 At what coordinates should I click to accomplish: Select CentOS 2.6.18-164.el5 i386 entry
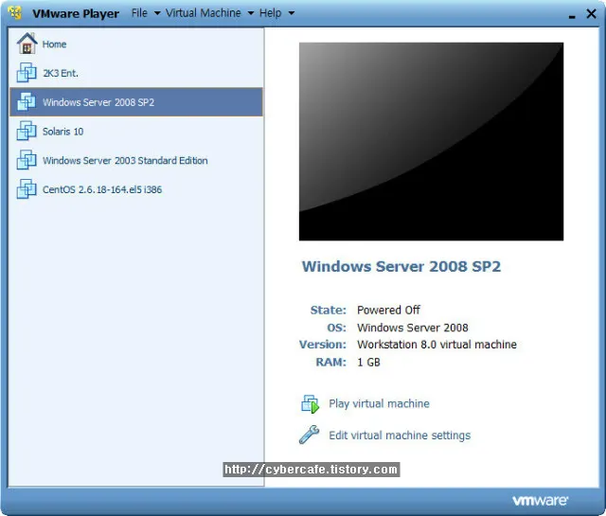(x=136, y=189)
